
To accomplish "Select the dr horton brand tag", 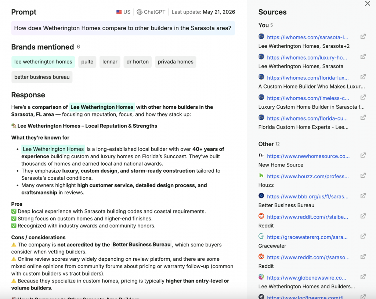I will click(x=138, y=62).
